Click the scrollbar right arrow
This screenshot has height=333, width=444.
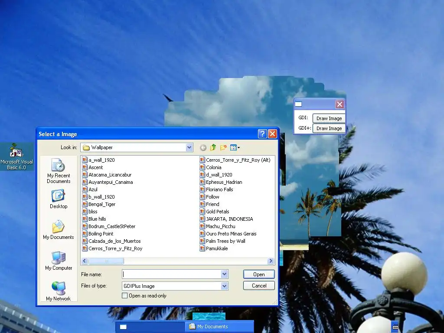pyautogui.click(x=271, y=261)
